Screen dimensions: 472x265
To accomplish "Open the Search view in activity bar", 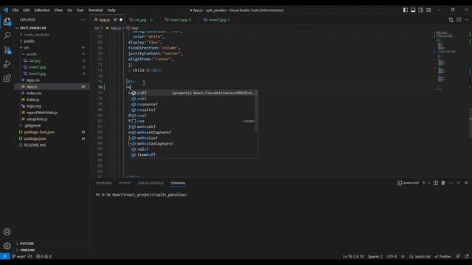I will (7, 36).
